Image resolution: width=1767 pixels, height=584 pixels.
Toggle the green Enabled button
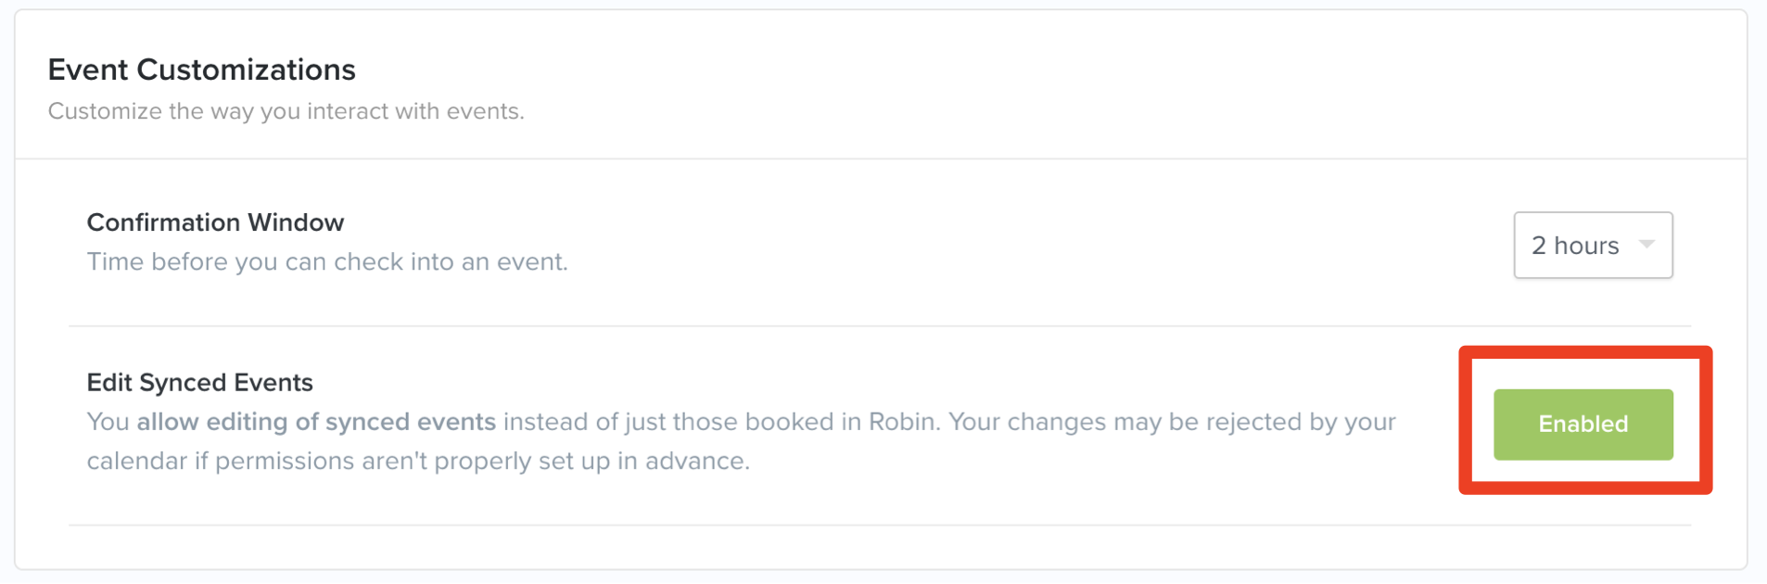[1583, 425]
